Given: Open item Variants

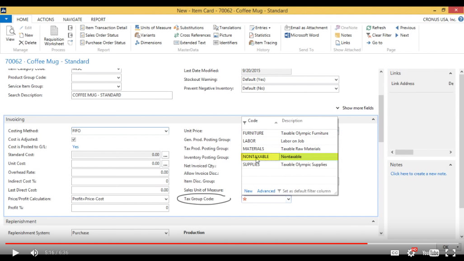Looking at the screenshot, I should pyautogui.click(x=145, y=35).
